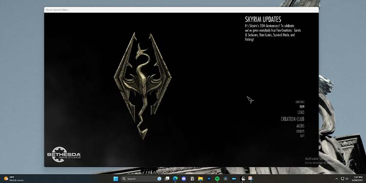Switch to Skyrim taskbar icon
Screen dimensions: 366x183
243,179
